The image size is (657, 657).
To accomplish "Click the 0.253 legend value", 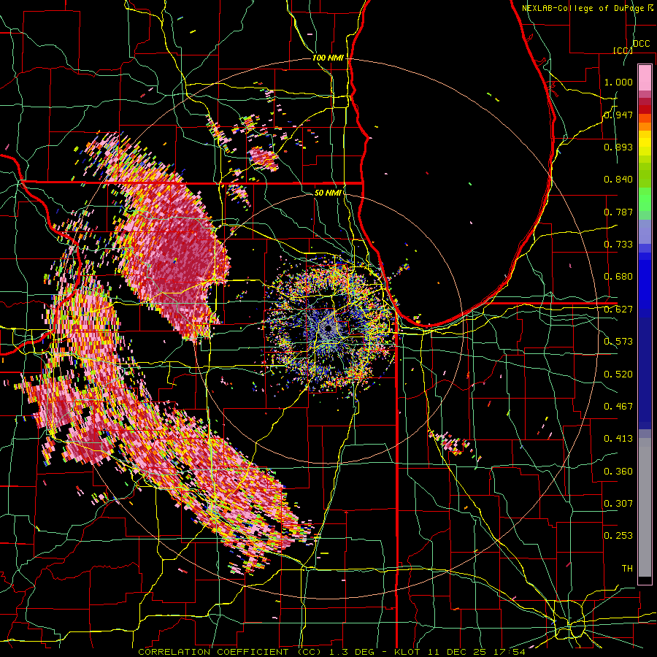I will tap(618, 536).
